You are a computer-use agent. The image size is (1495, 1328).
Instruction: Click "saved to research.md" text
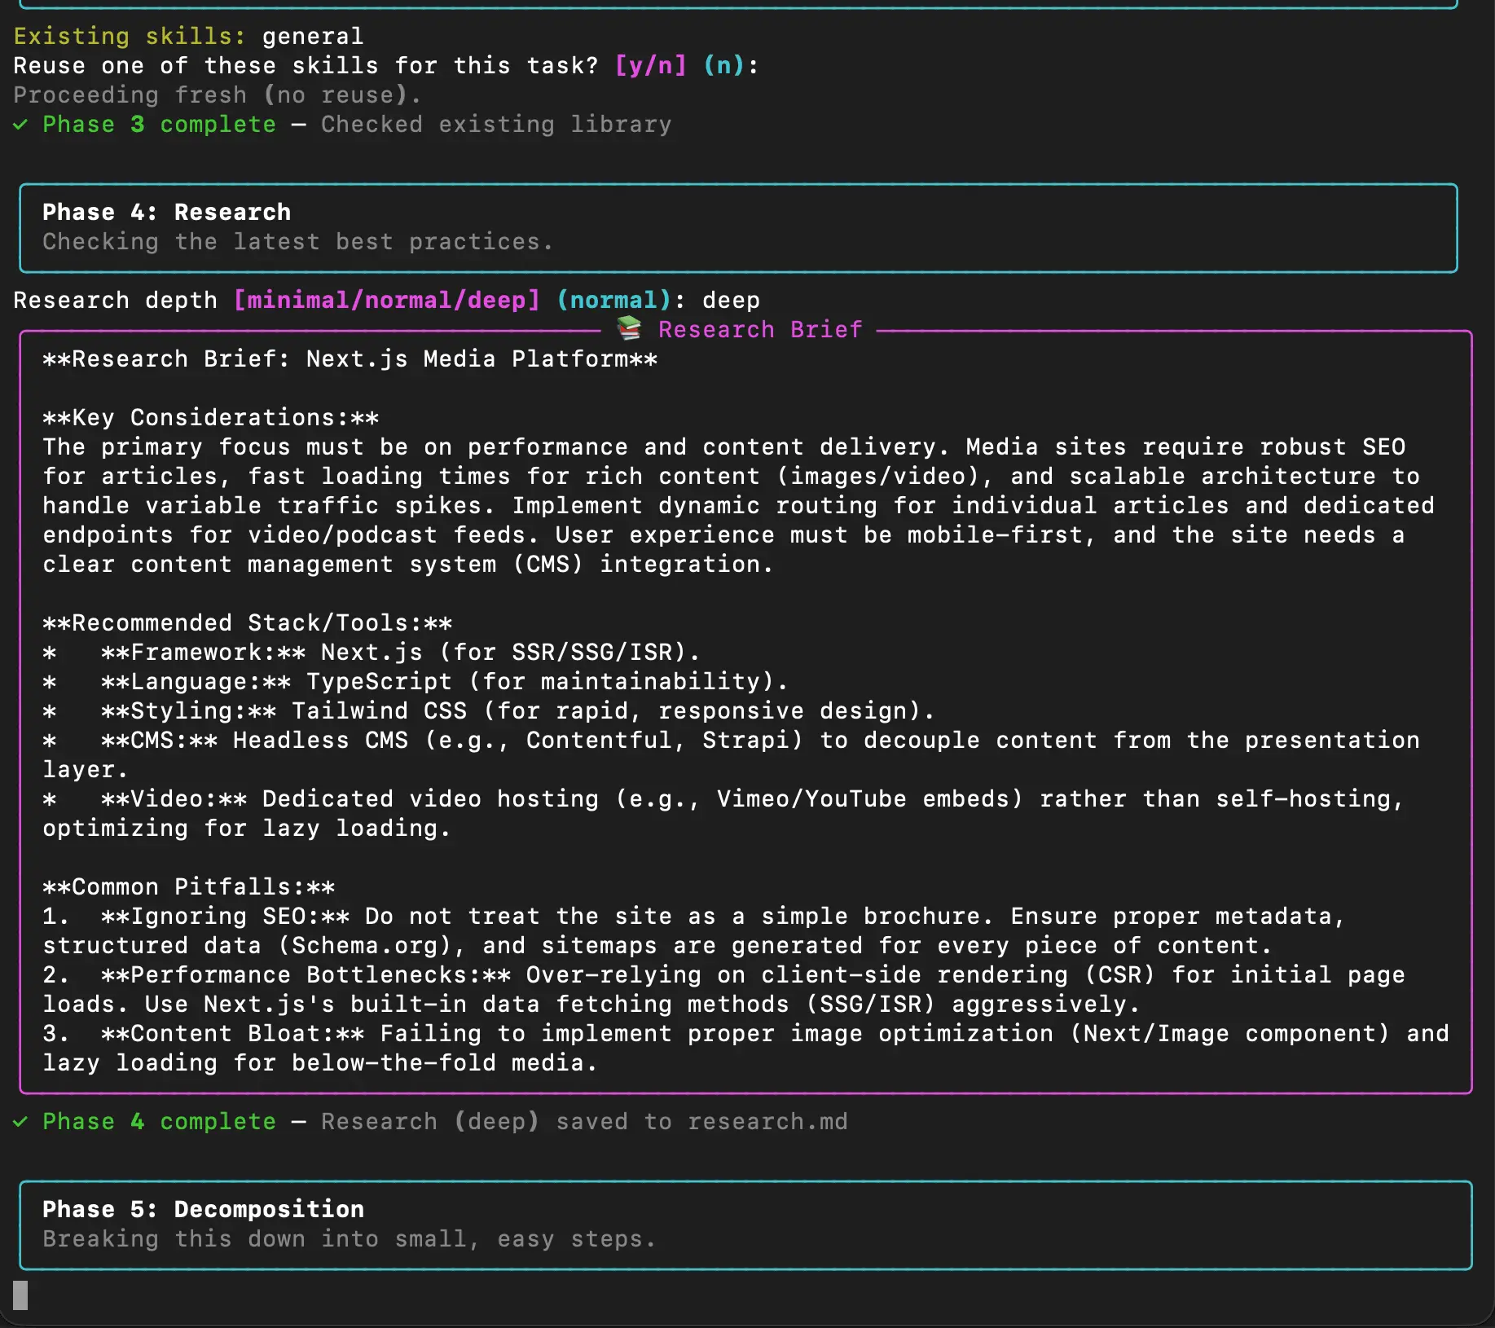coord(702,1122)
